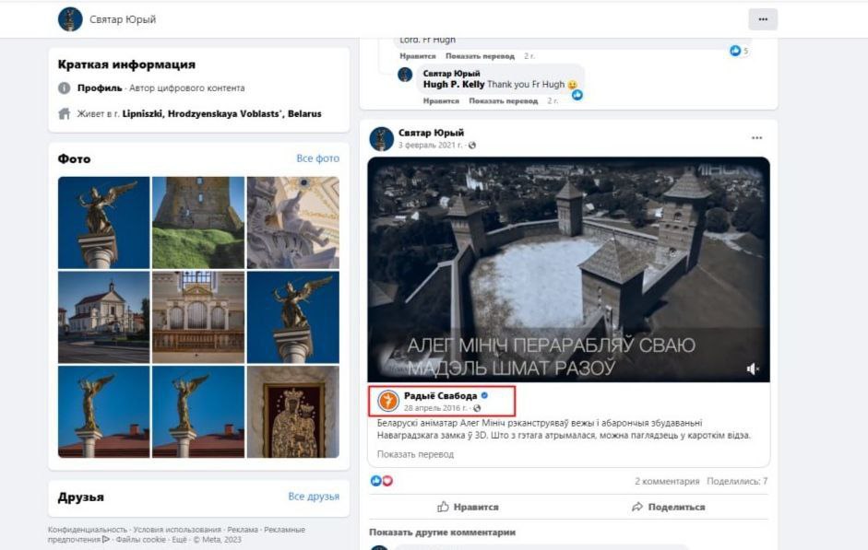Click the post author's profile picture
Image resolution: width=868 pixels, height=550 pixels.
click(382, 138)
